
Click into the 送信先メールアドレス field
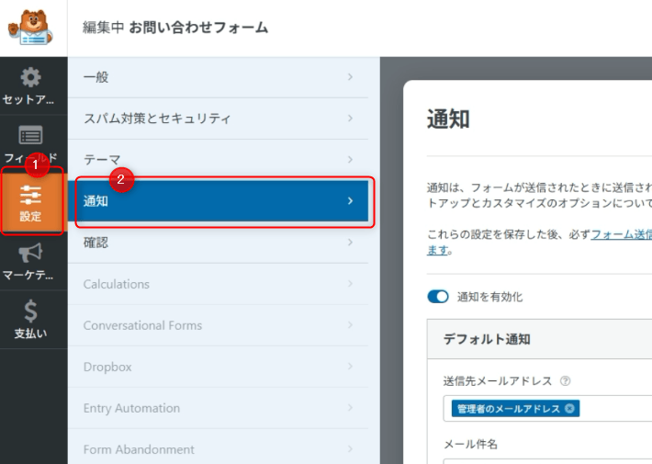click(547, 409)
